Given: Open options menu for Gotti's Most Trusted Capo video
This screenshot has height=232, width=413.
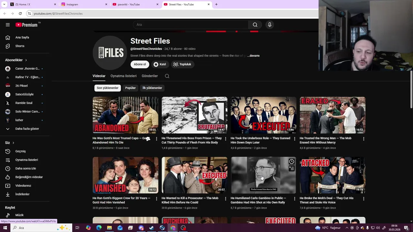Looking at the screenshot, I should 156,139.
